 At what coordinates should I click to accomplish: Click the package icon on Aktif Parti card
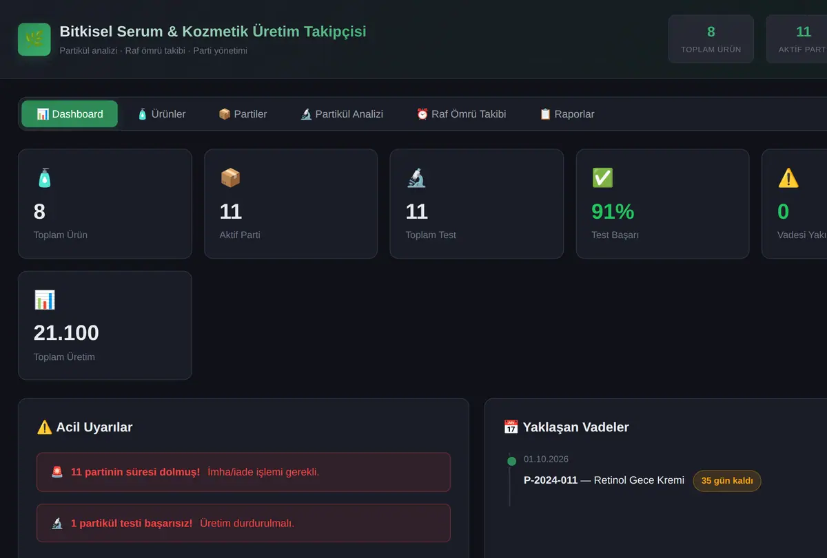point(230,178)
